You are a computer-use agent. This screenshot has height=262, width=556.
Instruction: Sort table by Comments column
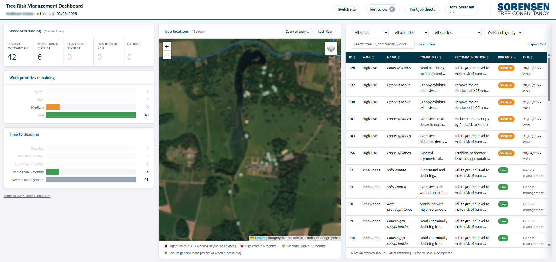(x=430, y=57)
